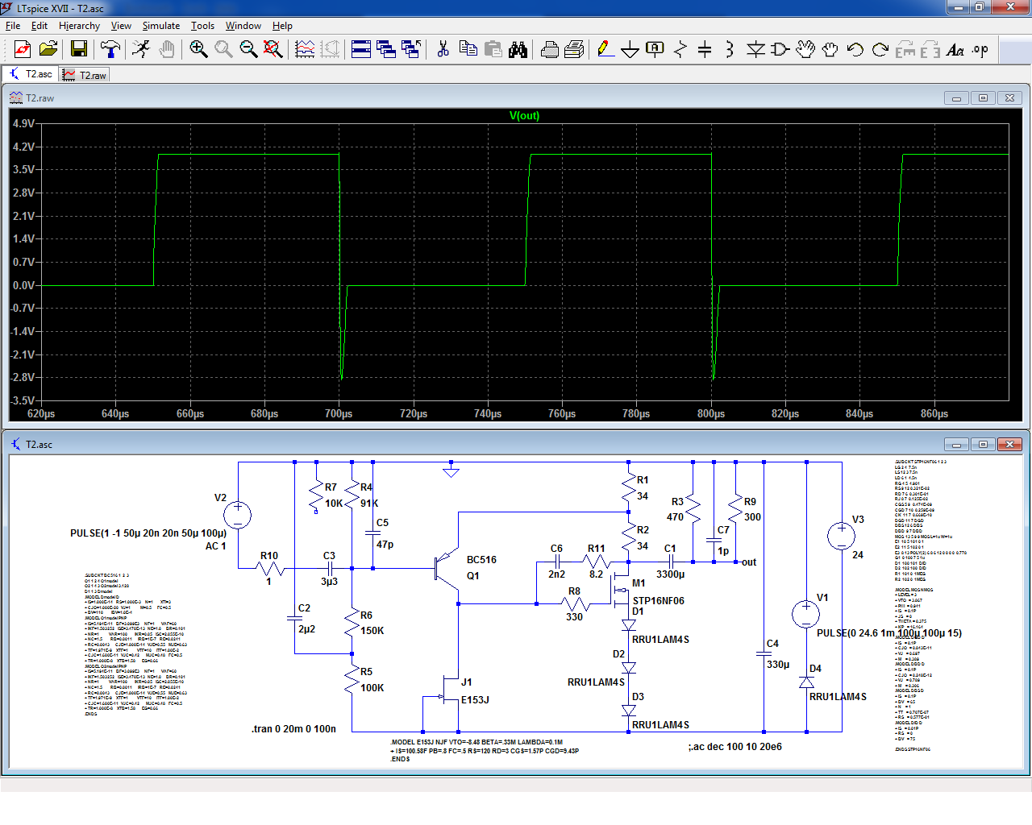This screenshot has height=825, width=1032.
Task: Cascade windows icon
Action: 386,49
